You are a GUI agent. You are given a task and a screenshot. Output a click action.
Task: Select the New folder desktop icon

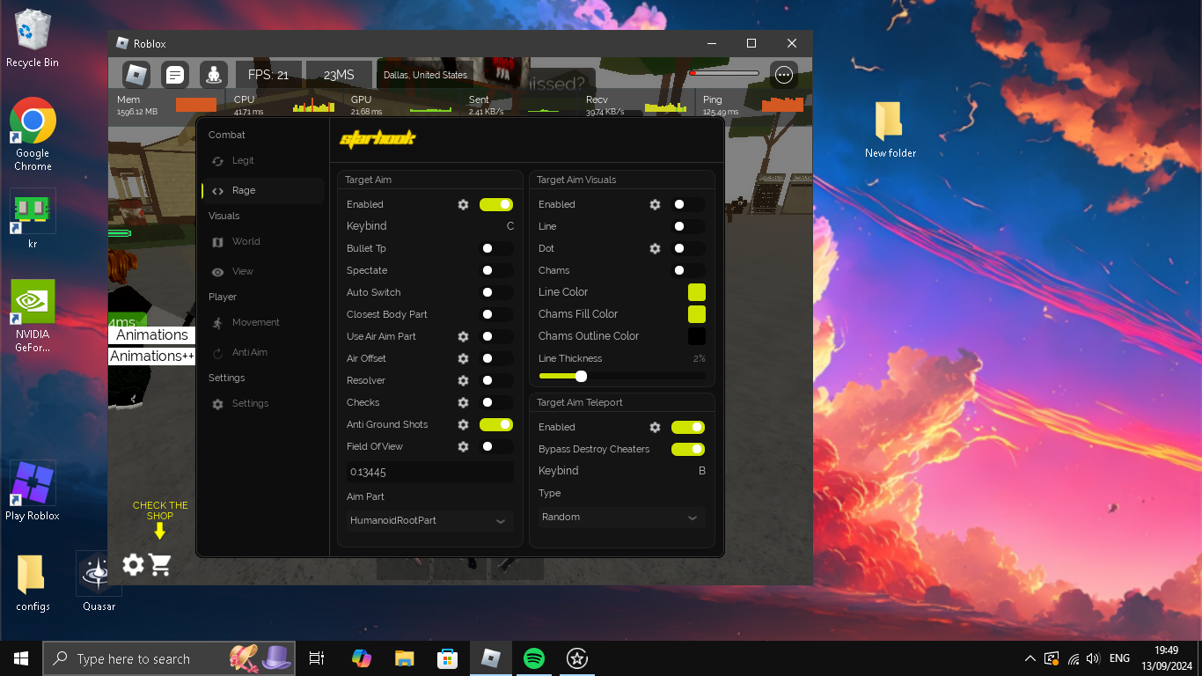coord(890,129)
